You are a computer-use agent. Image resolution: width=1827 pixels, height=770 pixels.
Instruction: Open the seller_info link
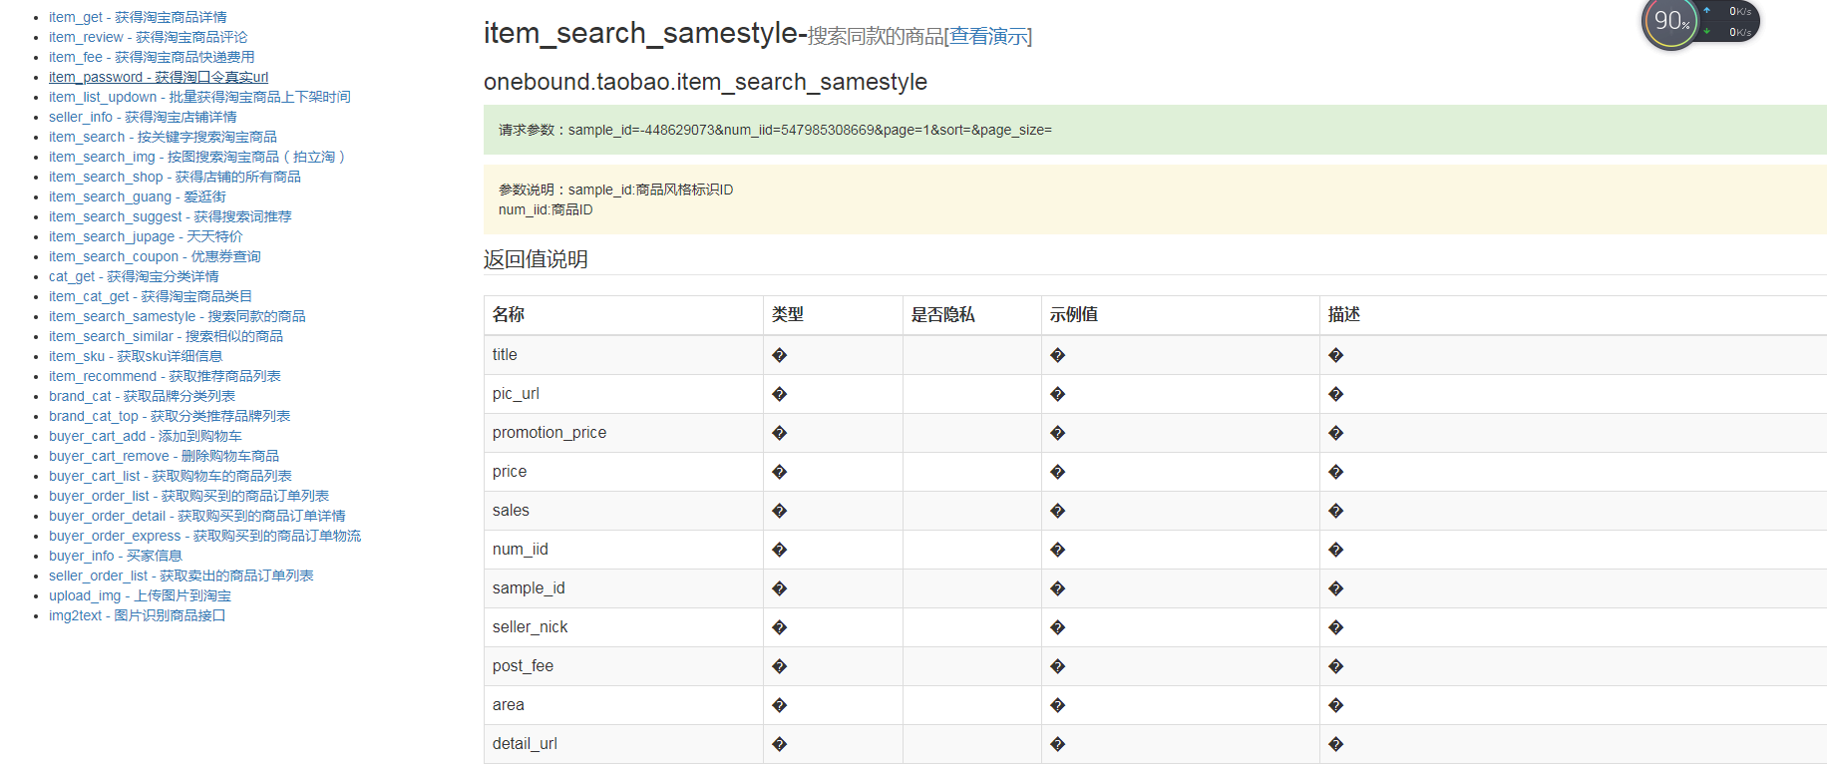(143, 117)
